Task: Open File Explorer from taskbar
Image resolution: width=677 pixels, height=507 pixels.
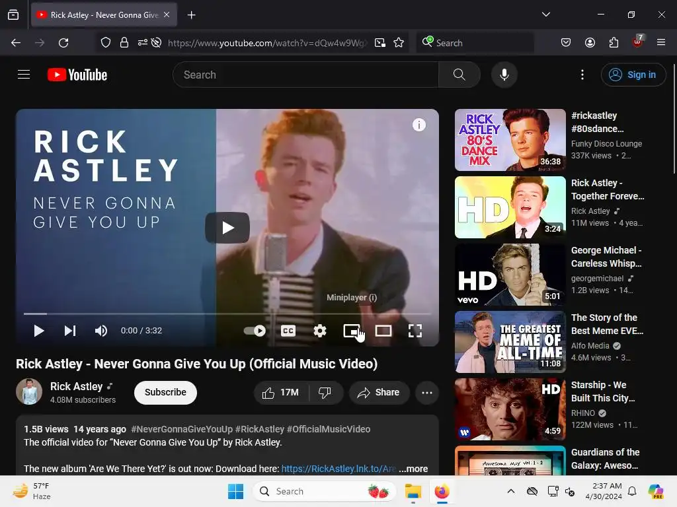Action: (x=413, y=491)
